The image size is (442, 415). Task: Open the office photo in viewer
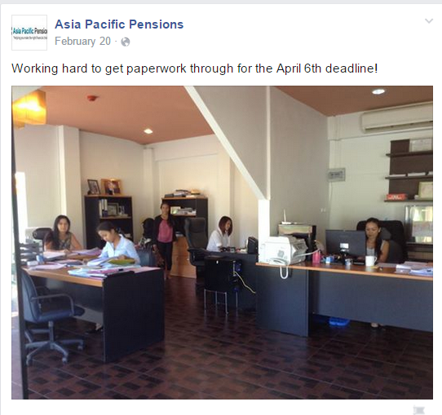click(x=222, y=242)
